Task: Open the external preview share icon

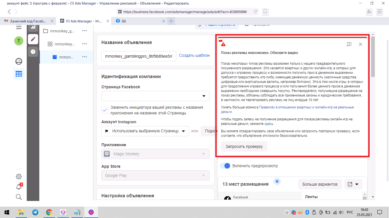Action: (350, 184)
